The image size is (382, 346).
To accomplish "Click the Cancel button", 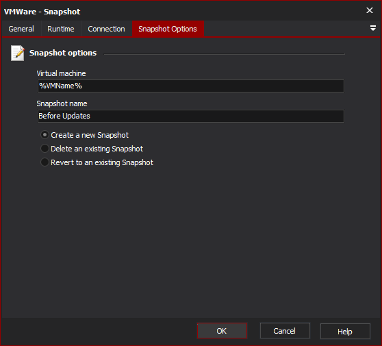I will click(285, 331).
